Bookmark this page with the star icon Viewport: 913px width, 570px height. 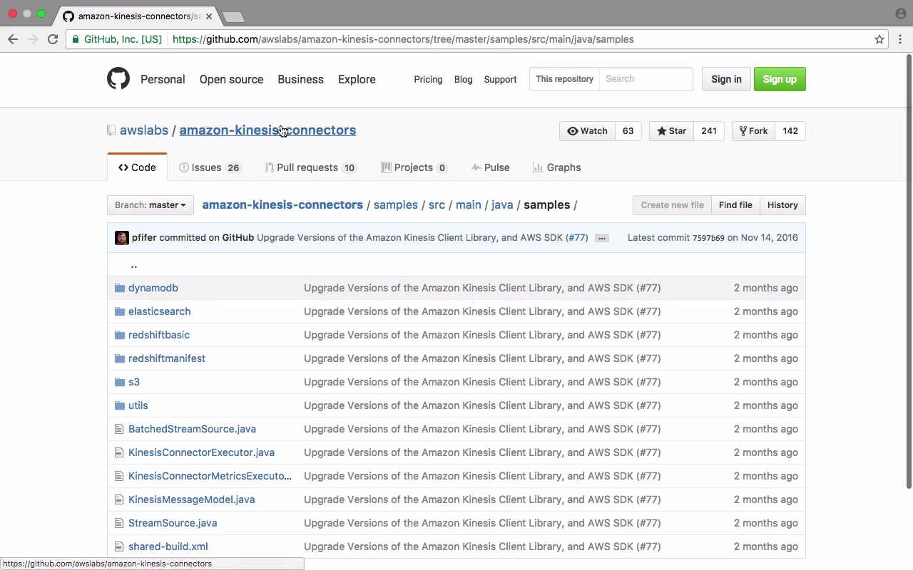coord(879,39)
